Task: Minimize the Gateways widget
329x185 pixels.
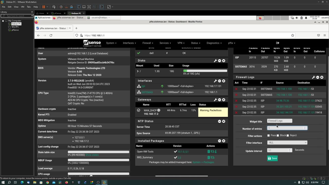Action: coord(220,100)
